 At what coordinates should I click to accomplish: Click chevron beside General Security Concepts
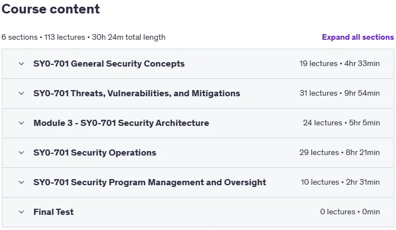pyautogui.click(x=21, y=64)
